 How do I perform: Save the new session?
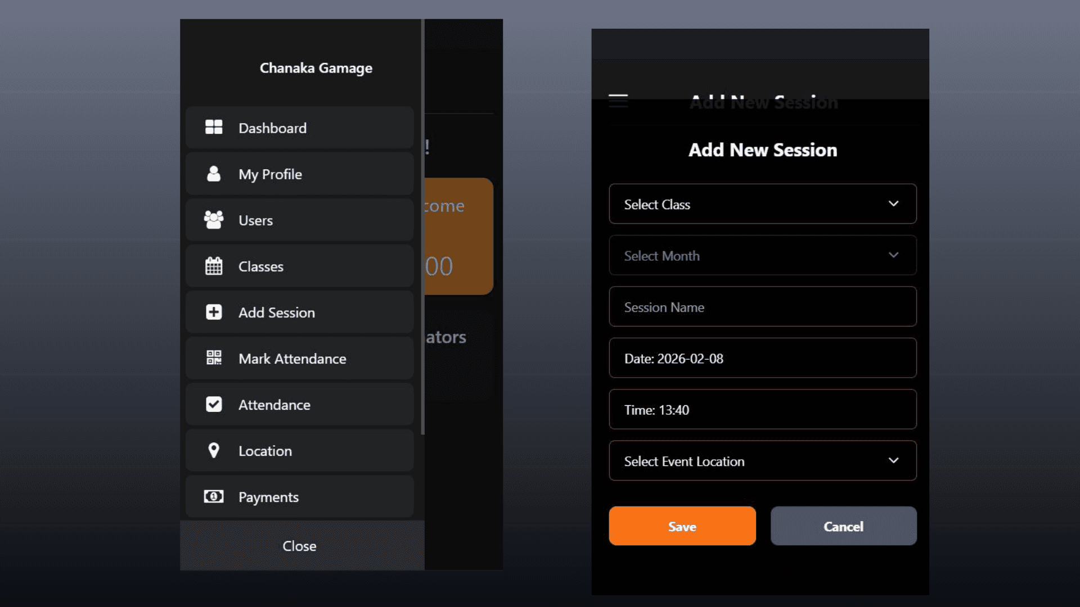click(682, 526)
